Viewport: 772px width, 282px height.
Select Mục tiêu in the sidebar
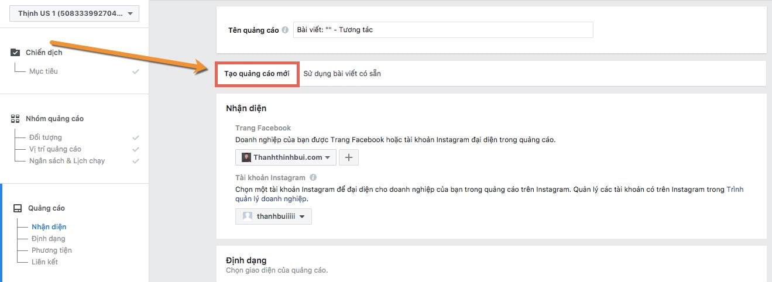(x=43, y=71)
